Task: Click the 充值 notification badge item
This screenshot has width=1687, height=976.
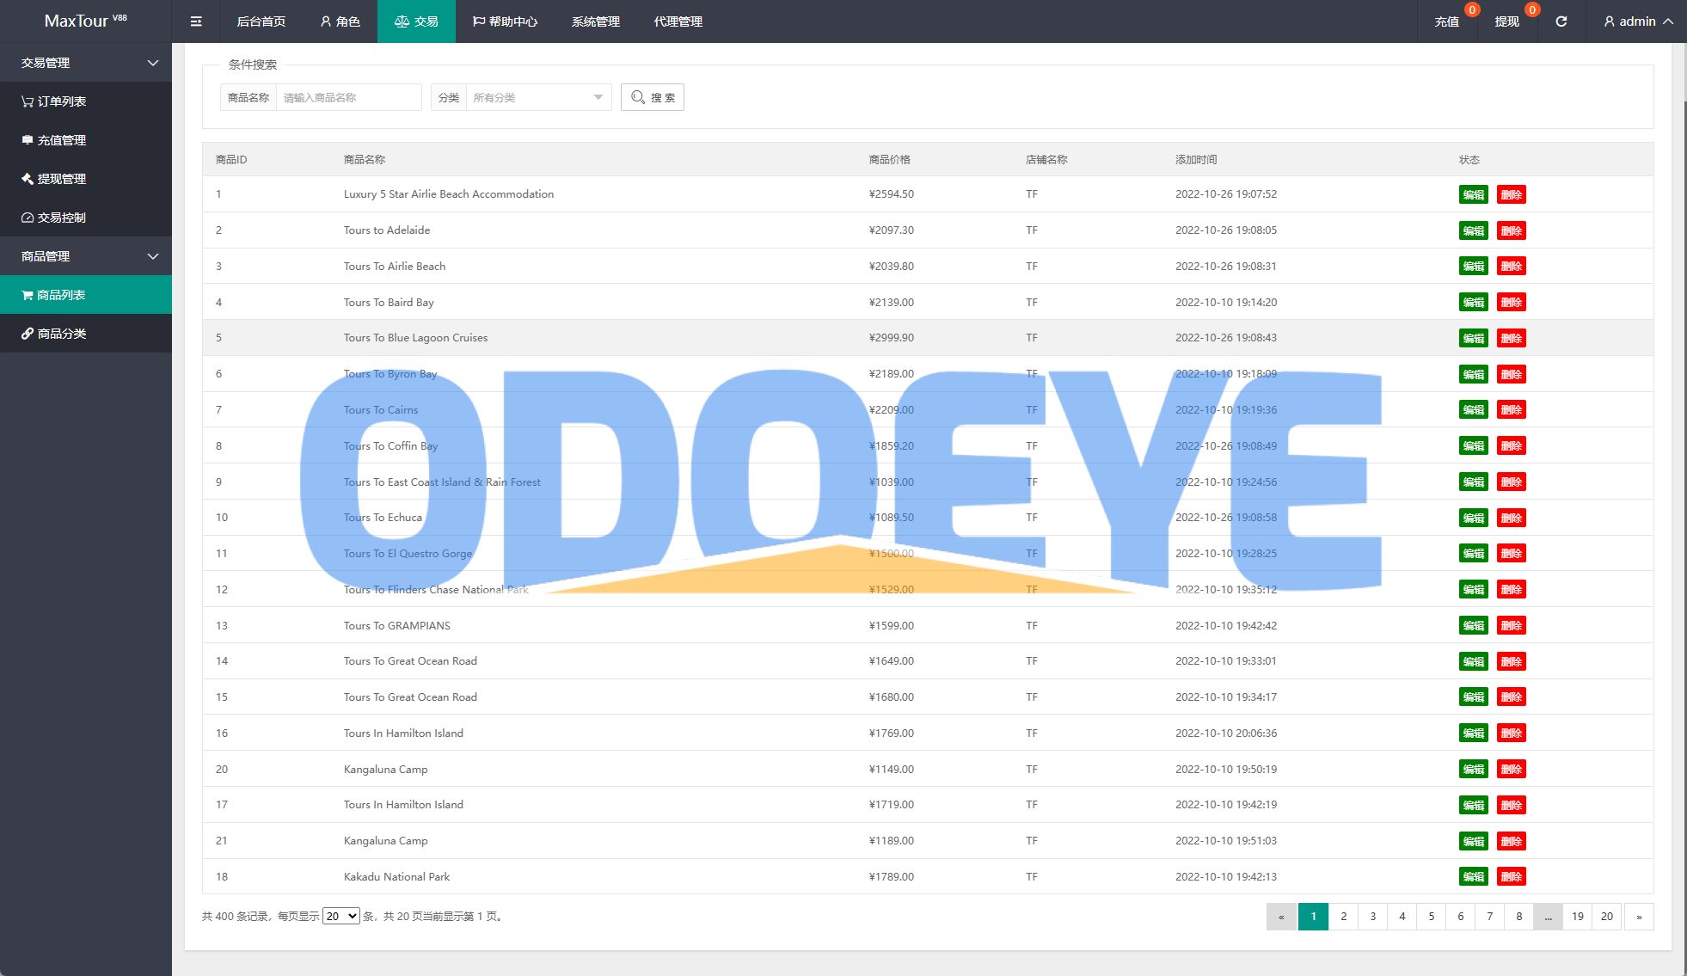Action: 1447,21
